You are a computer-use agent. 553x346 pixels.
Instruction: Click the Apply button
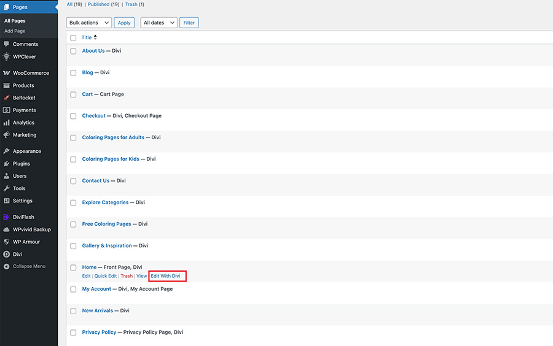[x=124, y=23]
